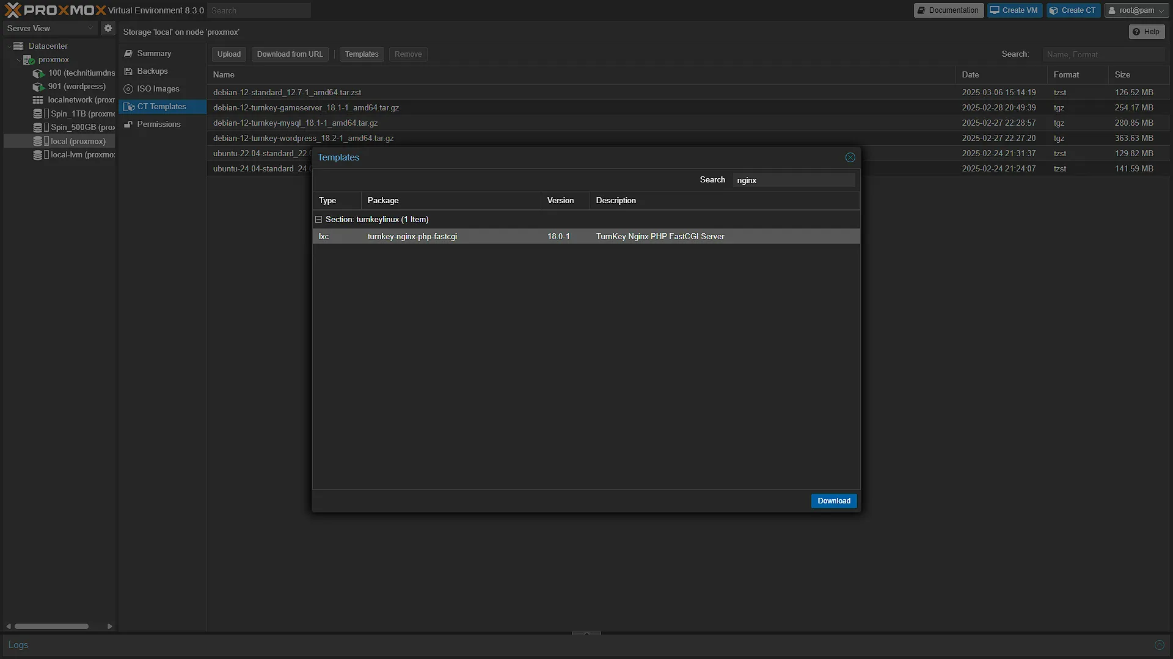The height and width of the screenshot is (659, 1173).
Task: Click Download from URL button
Action: 290,54
